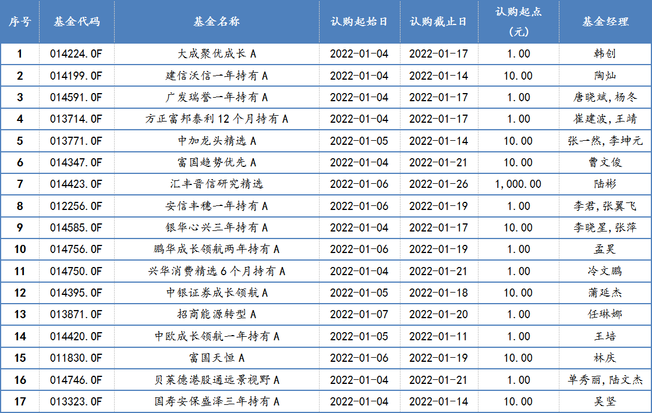Click manager name 林庆
Viewport: 652px width, 413px height.
coord(605,358)
